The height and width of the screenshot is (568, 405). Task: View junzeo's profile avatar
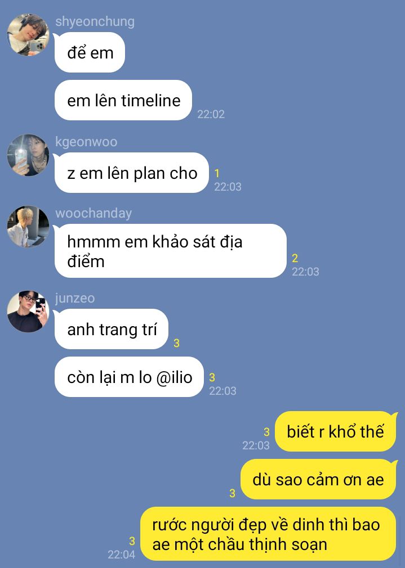pyautogui.click(x=28, y=311)
